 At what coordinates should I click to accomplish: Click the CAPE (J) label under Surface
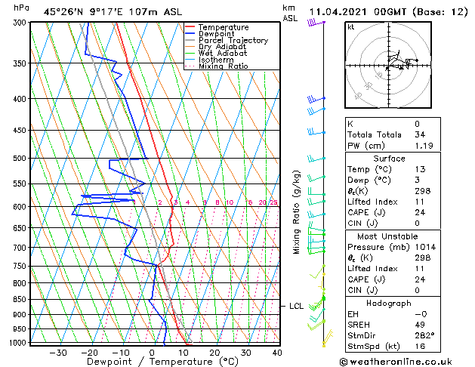click(366, 212)
